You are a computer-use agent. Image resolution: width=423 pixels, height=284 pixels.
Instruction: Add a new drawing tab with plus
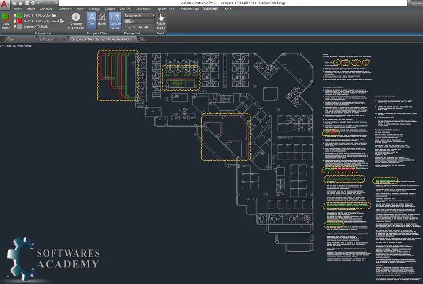(x=142, y=39)
